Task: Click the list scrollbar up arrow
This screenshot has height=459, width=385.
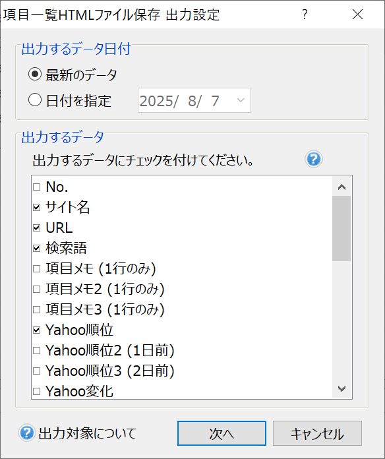Action: [341, 187]
